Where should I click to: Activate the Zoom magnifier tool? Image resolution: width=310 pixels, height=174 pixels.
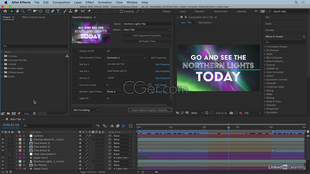pyautogui.click(x=23, y=11)
